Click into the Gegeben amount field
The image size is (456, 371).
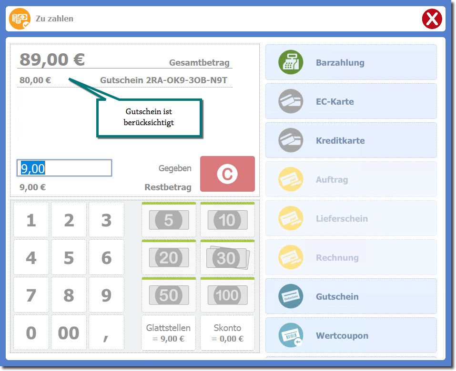(x=64, y=168)
